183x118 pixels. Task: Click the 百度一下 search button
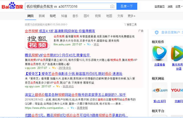point(127,6)
